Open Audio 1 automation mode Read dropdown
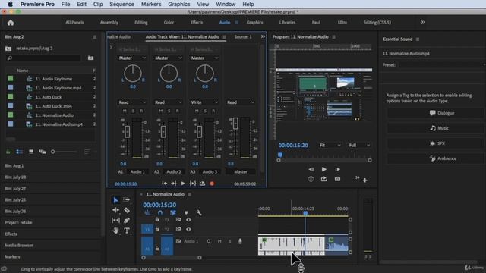Image resolution: width=486 pixels, height=273 pixels. 132,102
